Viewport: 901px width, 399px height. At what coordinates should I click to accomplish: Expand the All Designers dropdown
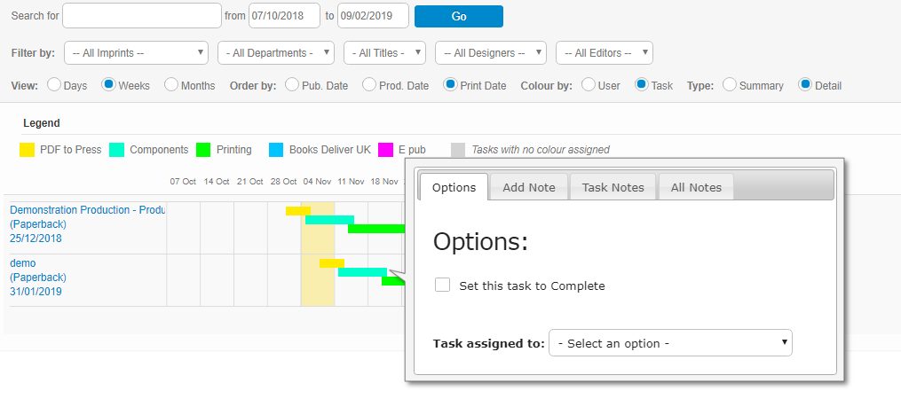(490, 53)
